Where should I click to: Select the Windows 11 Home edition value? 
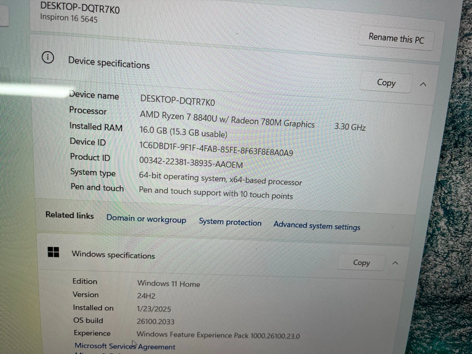point(169,283)
